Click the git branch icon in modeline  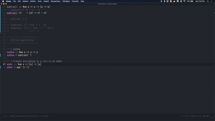pos(204,116)
